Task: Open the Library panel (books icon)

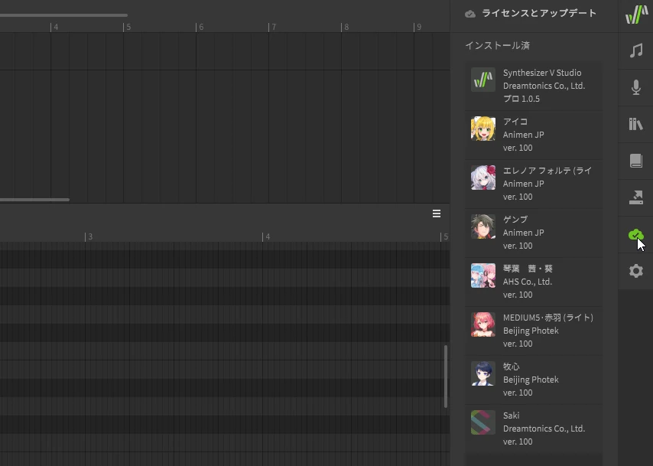Action: tap(636, 124)
